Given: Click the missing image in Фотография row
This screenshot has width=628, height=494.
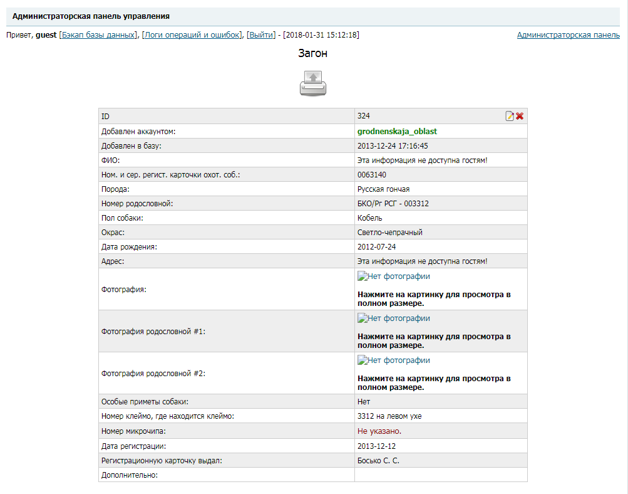Looking at the screenshot, I should [394, 276].
